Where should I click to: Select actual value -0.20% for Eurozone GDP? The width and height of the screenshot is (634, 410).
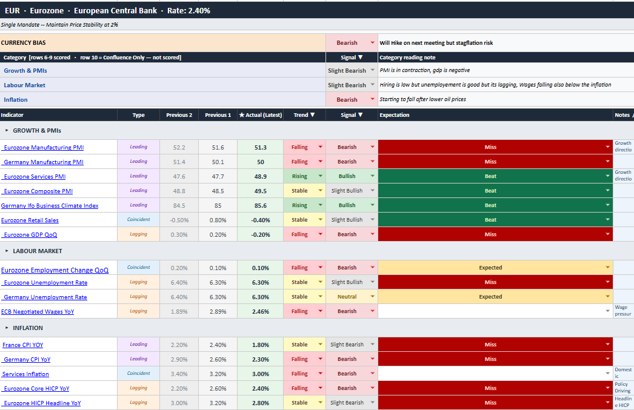point(261,235)
